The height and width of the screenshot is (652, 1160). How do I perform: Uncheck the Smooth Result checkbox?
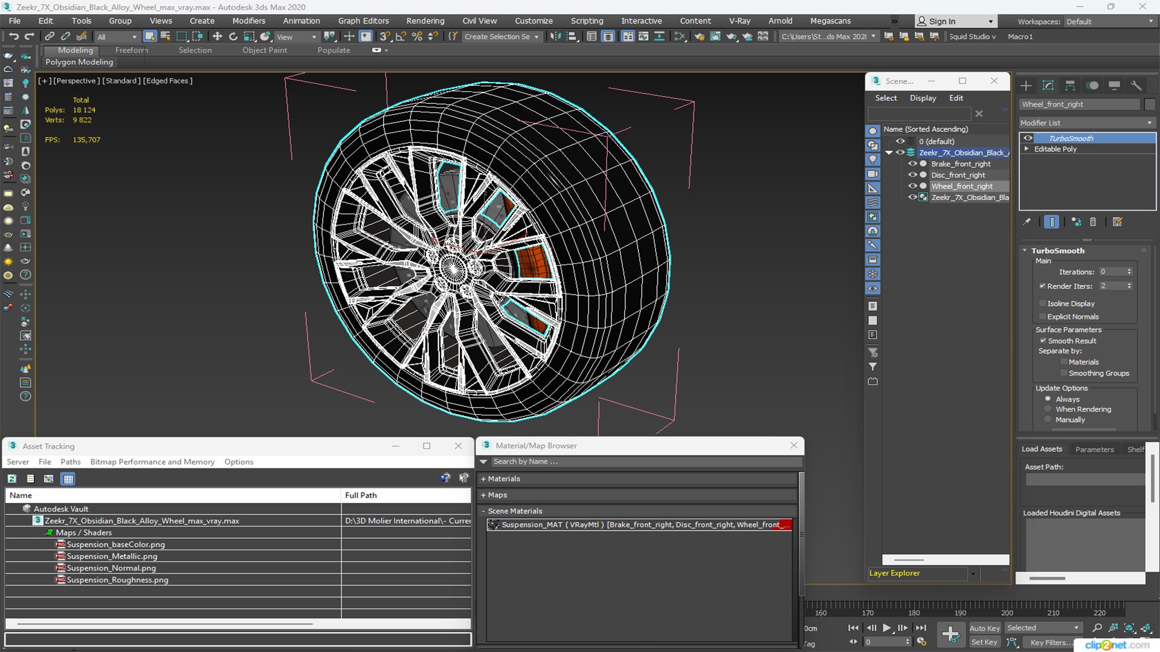click(1043, 341)
